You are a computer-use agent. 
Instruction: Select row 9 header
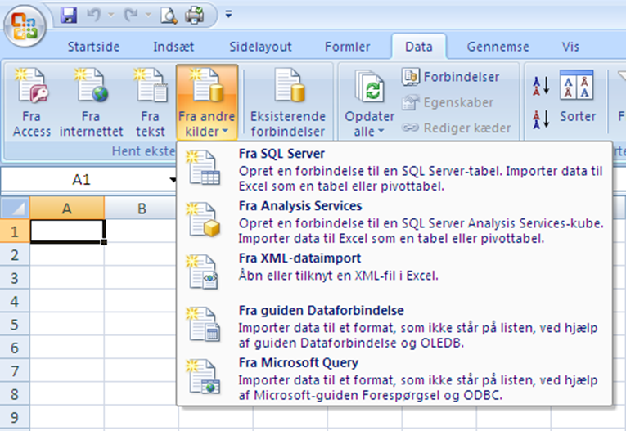coord(15,417)
